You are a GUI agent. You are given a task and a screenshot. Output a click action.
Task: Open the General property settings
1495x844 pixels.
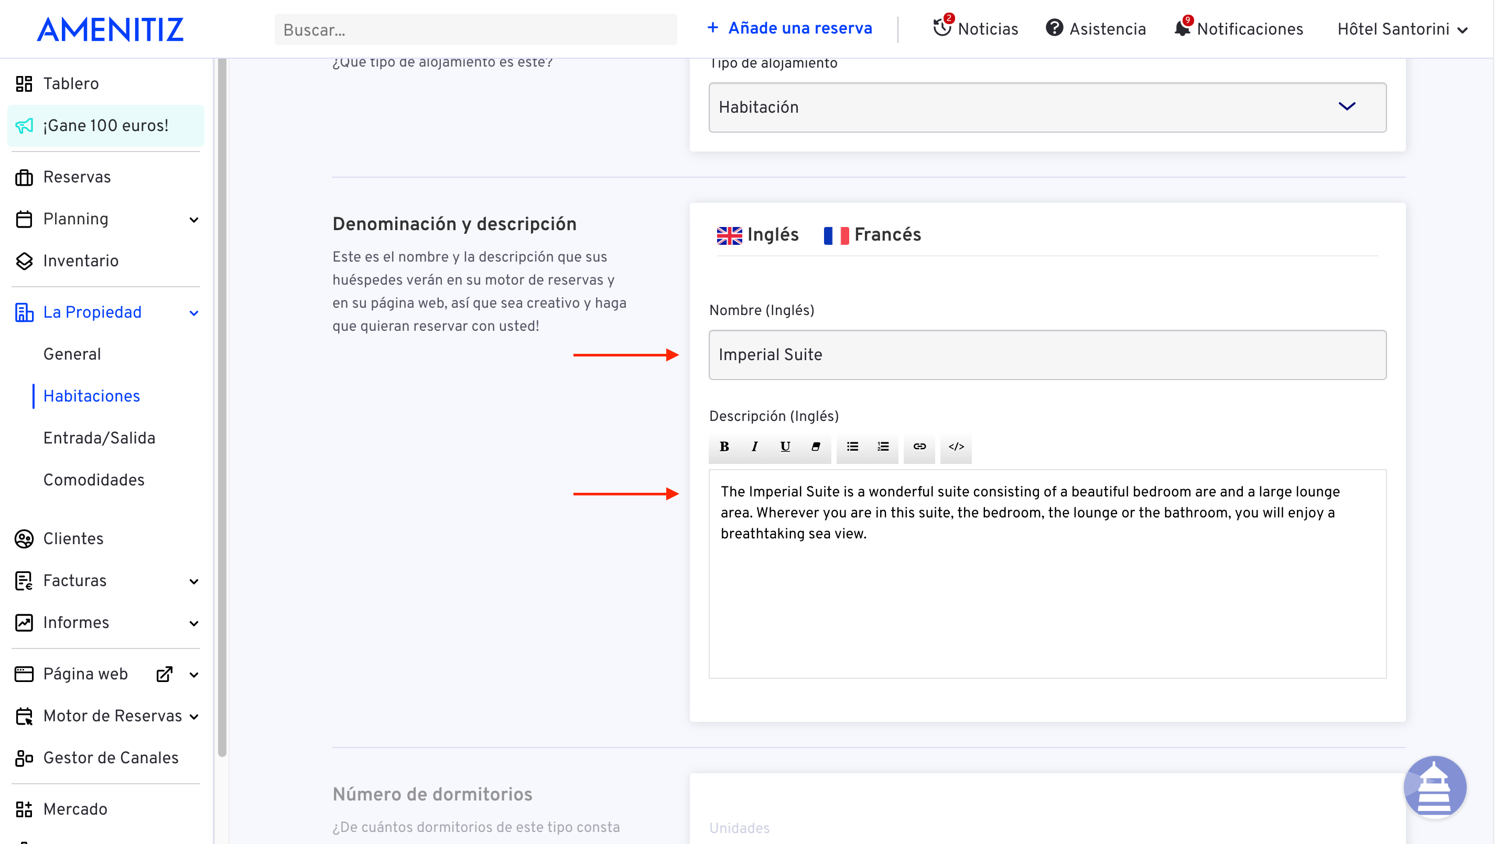[72, 355]
